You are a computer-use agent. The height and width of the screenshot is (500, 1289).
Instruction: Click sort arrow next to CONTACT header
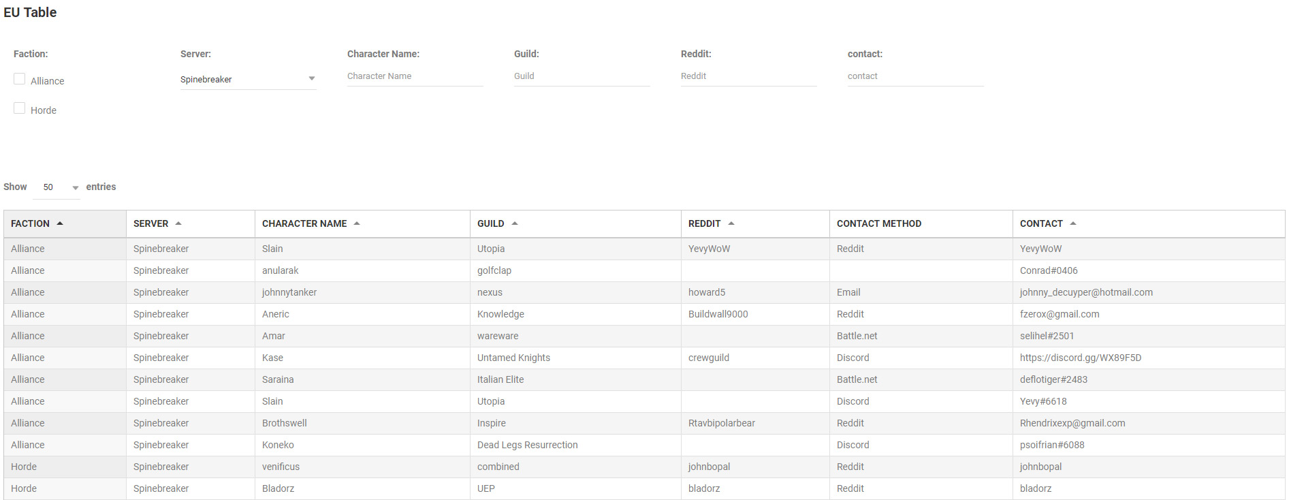[1073, 223]
